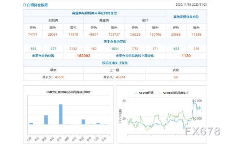This screenshot has height=144, width=231.
Task: Click the 白银 bar in the bar chart
Action: pos(31,123)
